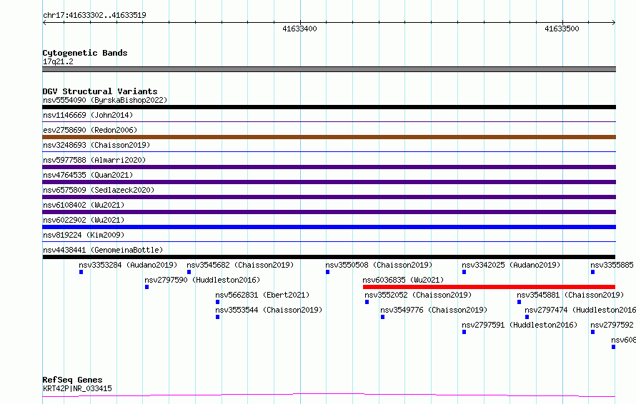Select purple bar under nsv5977588 (Almarri2020)
This screenshot has height=404, width=636.
[x=329, y=167]
